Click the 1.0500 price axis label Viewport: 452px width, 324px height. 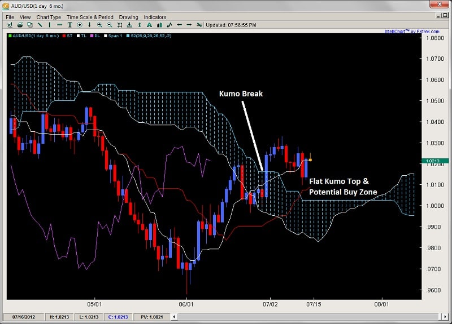click(x=435, y=101)
